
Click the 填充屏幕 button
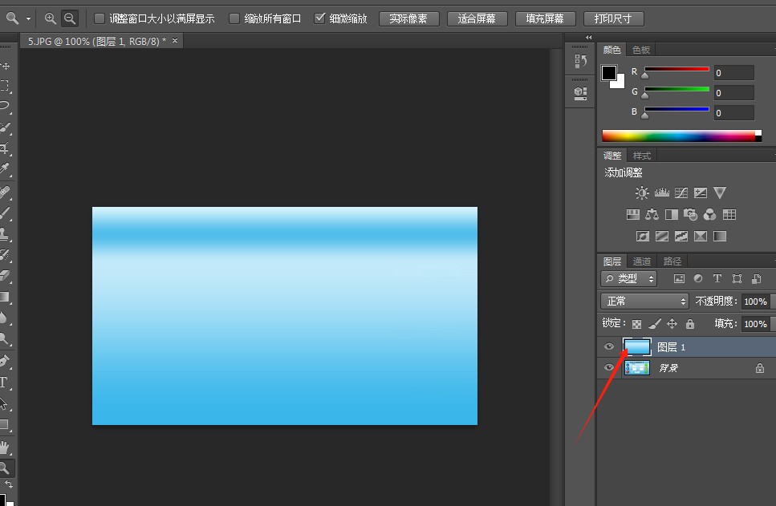coord(546,18)
